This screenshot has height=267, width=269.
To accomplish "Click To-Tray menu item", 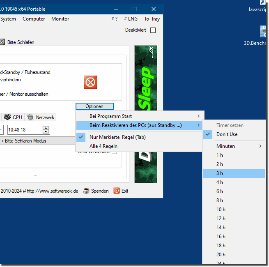I will 152,19.
